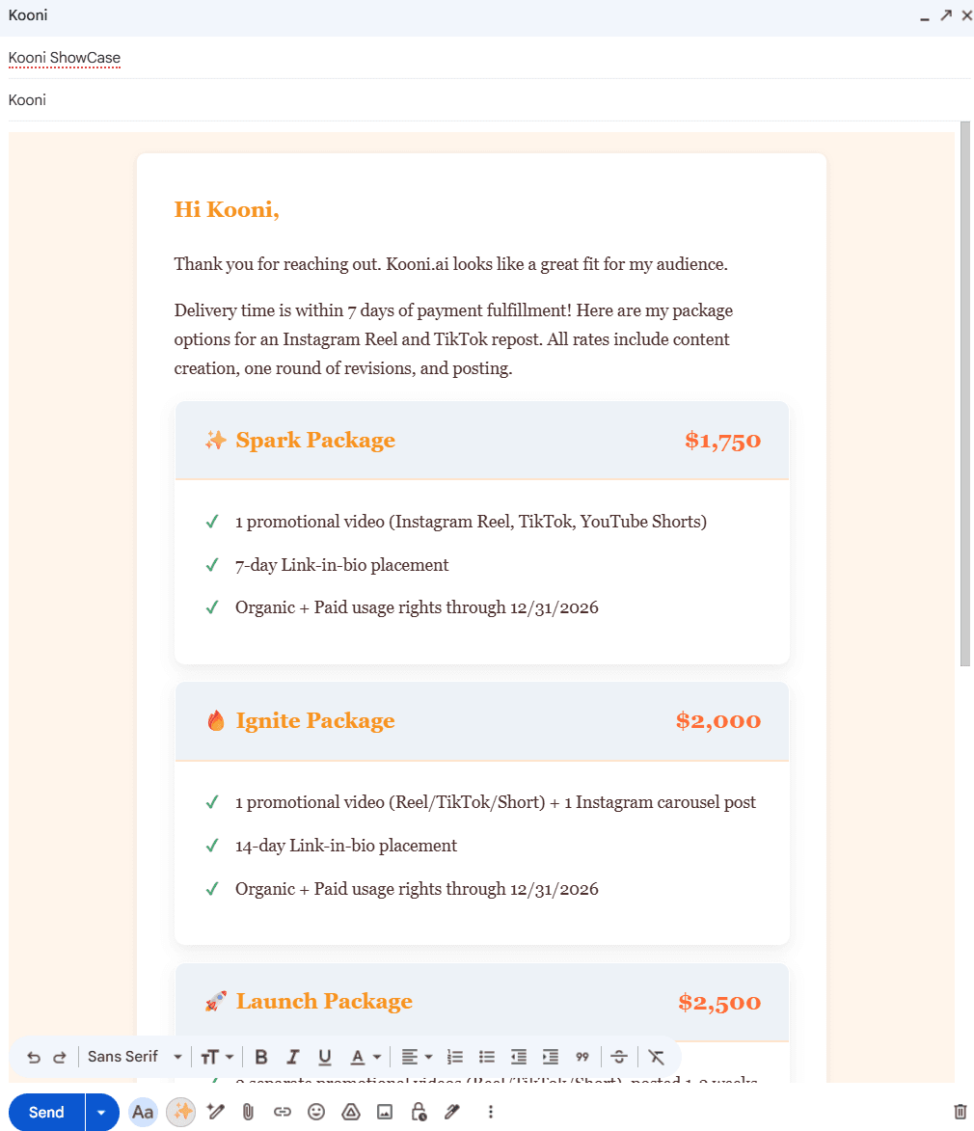Viewport: 974px width, 1131px height.
Task: Toggle formatting options with the Aa button
Action: [143, 1112]
